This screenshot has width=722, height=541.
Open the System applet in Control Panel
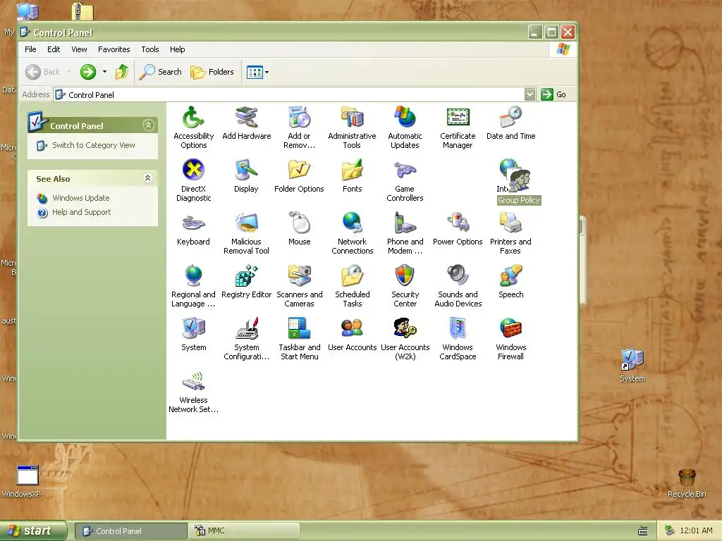pos(193,329)
